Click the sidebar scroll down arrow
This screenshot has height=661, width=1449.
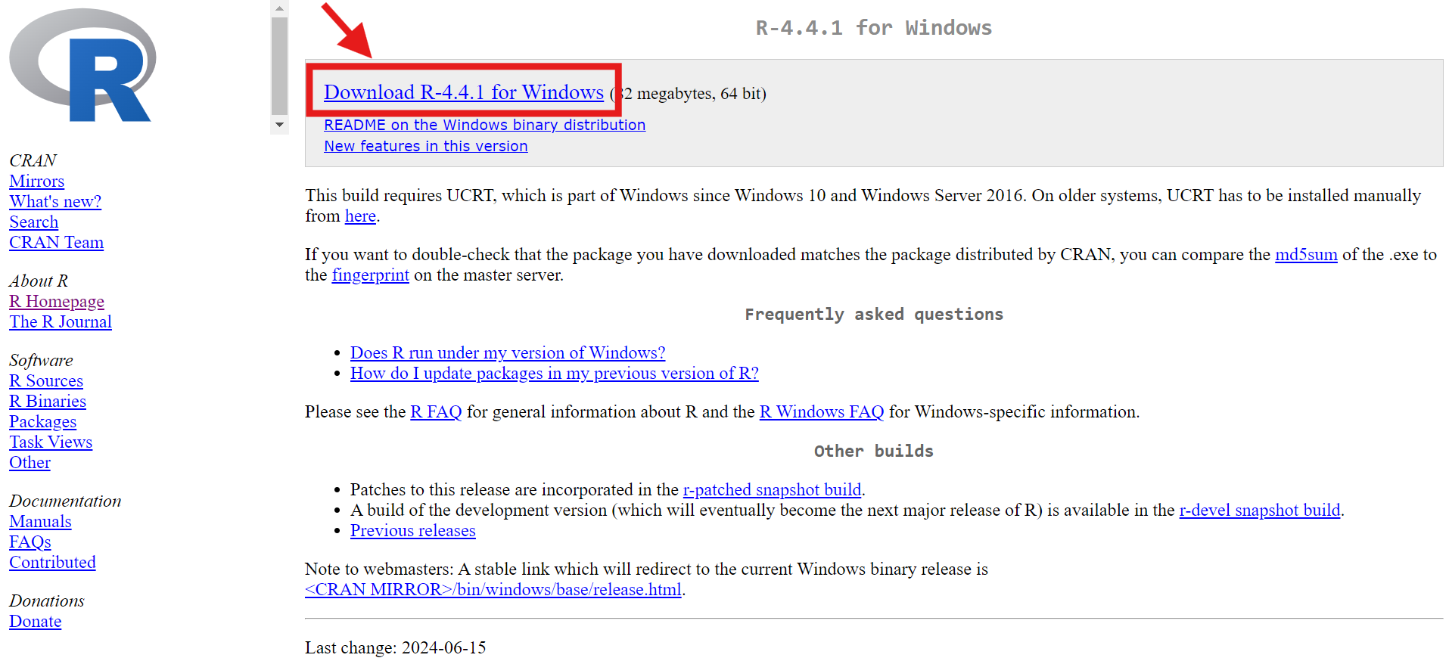point(279,125)
